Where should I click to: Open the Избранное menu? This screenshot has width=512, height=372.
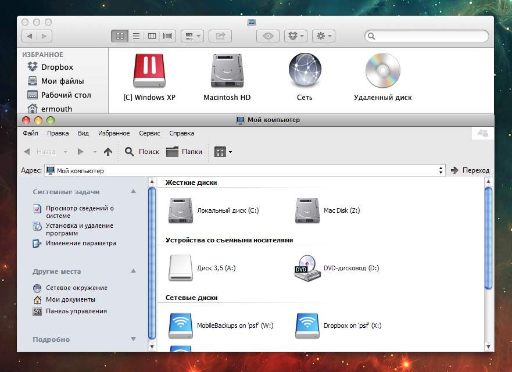pyautogui.click(x=114, y=133)
